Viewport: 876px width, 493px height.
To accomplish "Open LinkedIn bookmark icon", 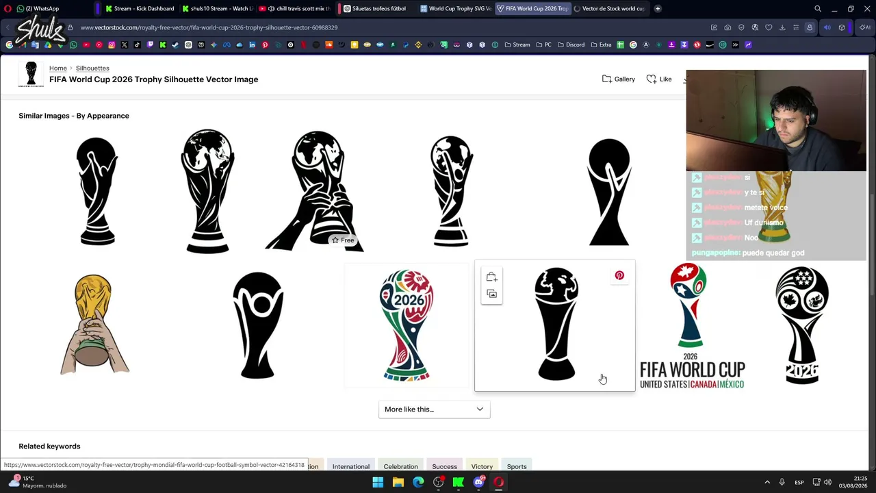I will pyautogui.click(x=252, y=45).
